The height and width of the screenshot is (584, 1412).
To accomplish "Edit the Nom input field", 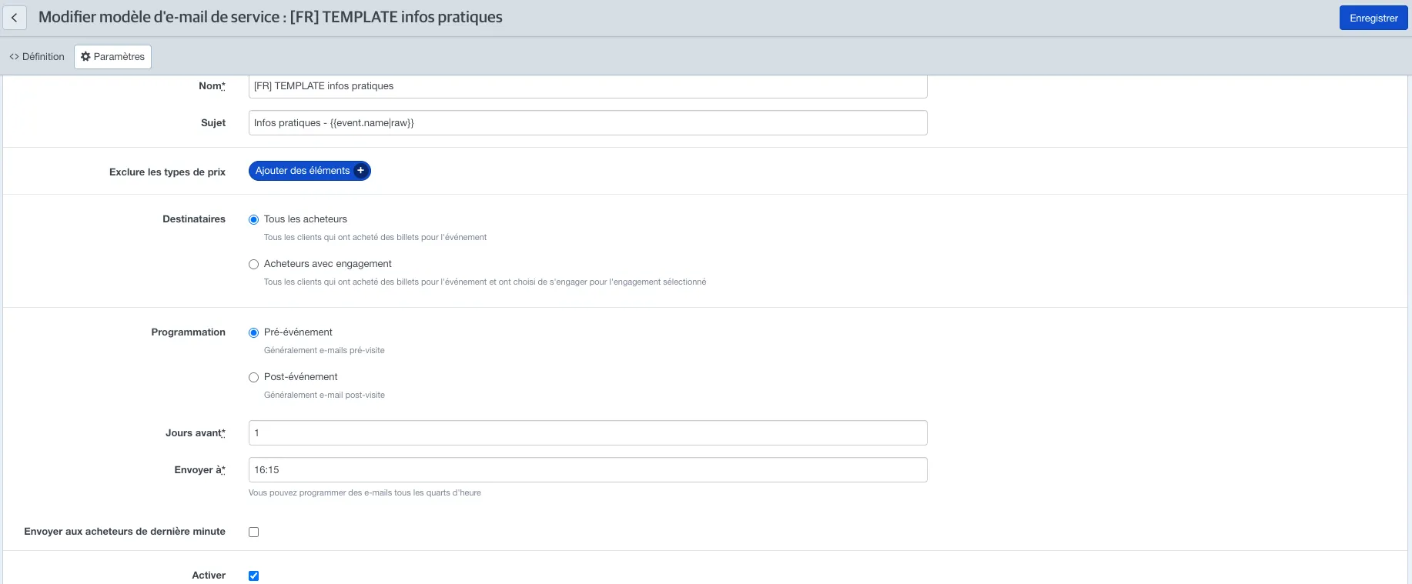I will tap(587, 86).
